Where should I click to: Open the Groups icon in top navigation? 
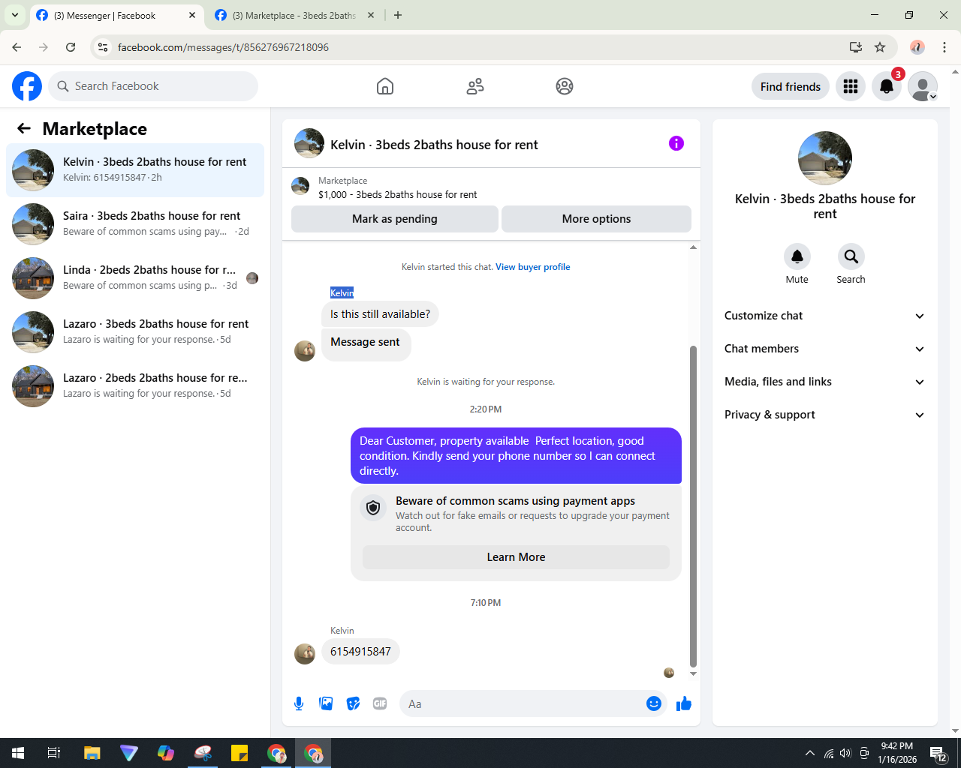[x=565, y=86]
